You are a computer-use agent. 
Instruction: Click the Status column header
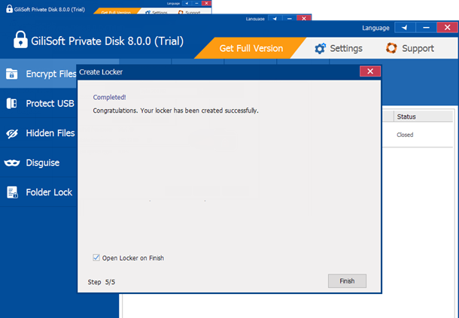(423, 117)
